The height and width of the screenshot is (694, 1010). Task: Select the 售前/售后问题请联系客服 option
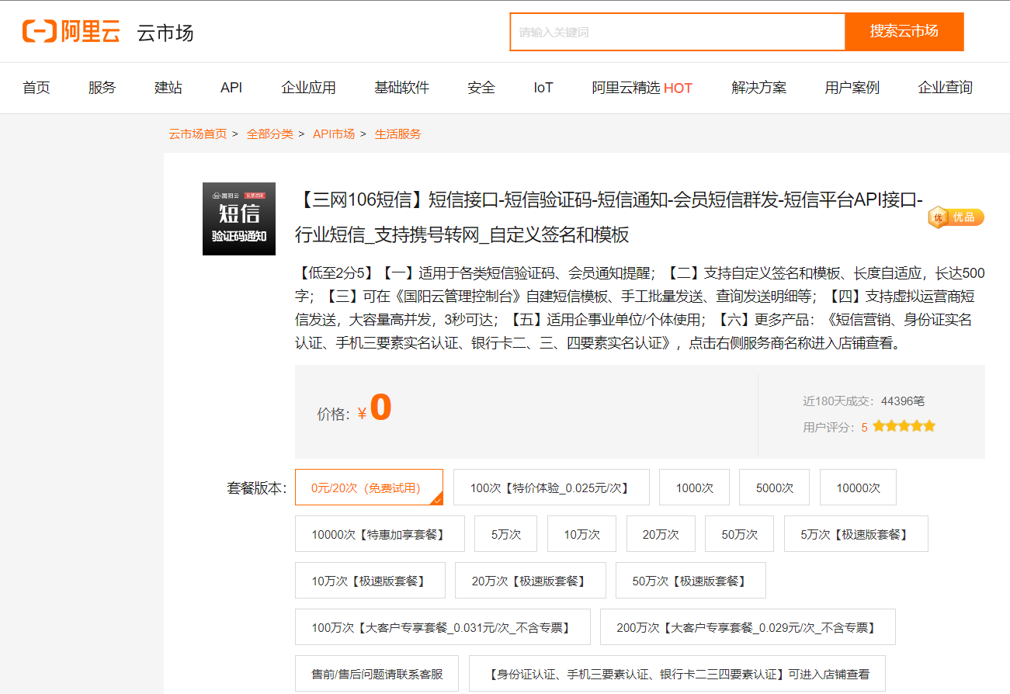377,674
